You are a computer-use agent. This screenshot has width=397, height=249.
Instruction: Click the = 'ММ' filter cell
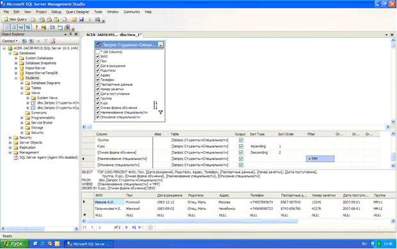[x=320, y=159]
